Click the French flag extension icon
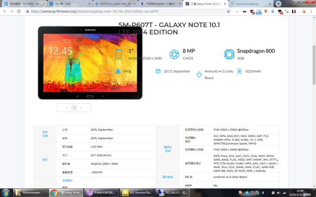This screenshot has height=197, width=316. point(294,11)
